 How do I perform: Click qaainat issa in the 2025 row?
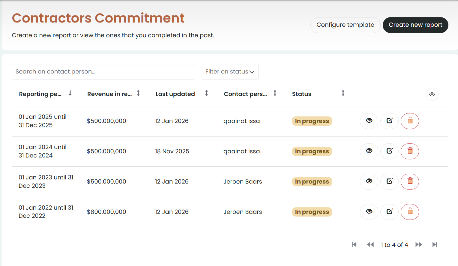241,121
